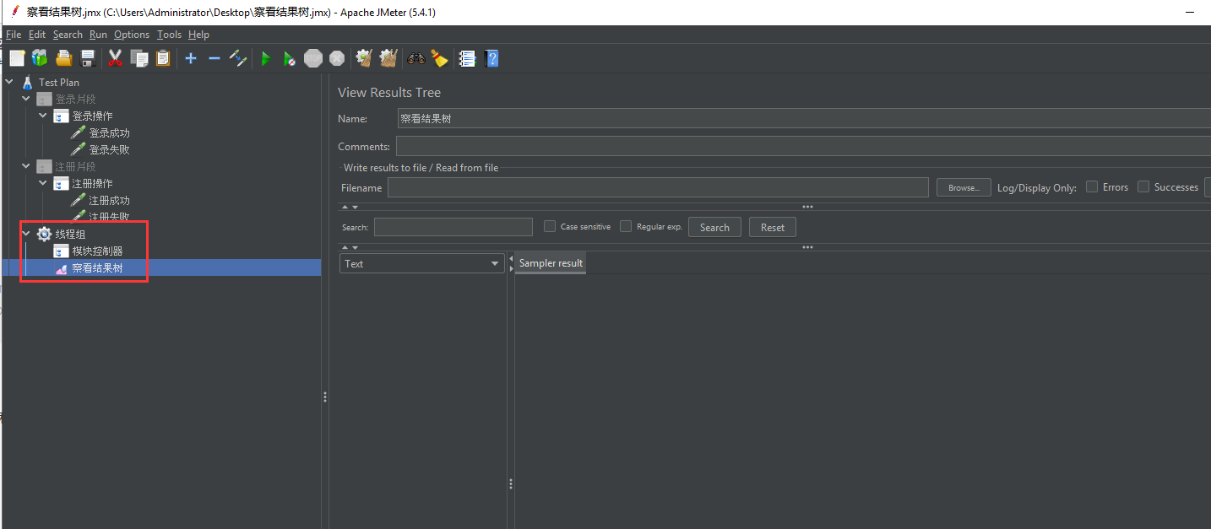Viewport: 1211px width, 529px height.
Task: Collapse the 登录片段 tree node
Action: (x=25, y=99)
